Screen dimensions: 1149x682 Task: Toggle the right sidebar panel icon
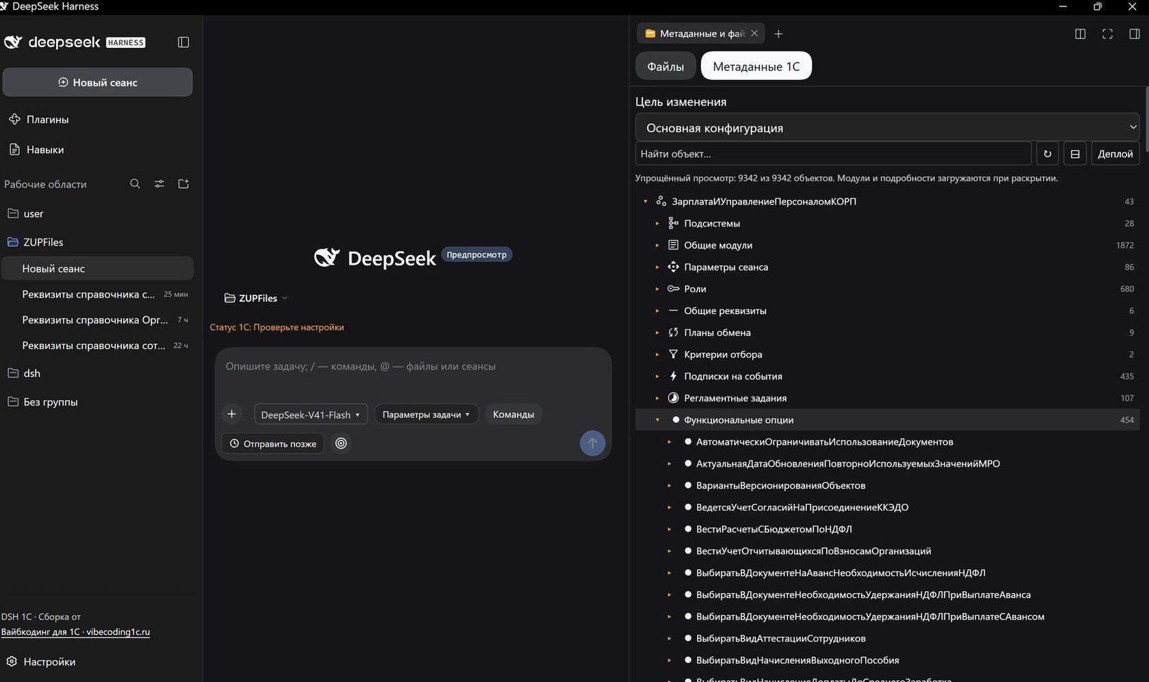pos(1135,34)
